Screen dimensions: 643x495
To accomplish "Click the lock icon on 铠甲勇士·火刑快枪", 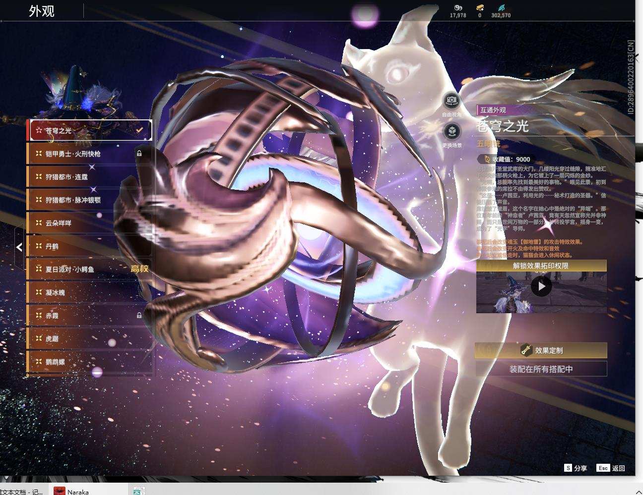I will coord(139,154).
